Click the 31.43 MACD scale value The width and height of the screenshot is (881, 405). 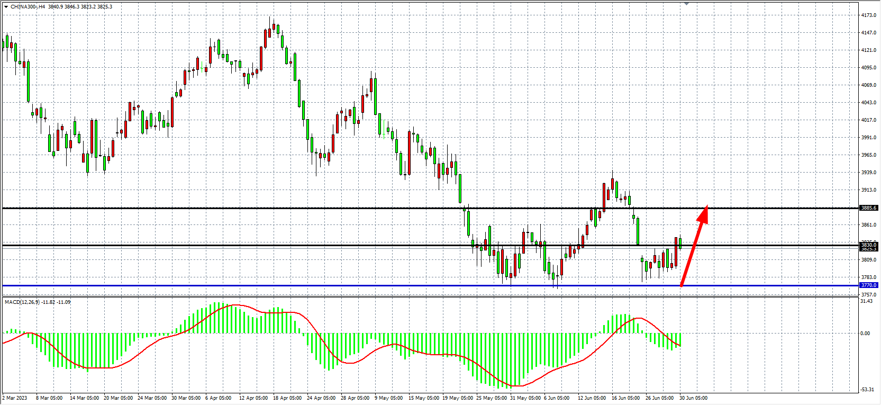pos(866,301)
